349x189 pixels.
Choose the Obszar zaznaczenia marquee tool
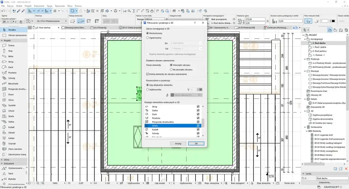14,35
